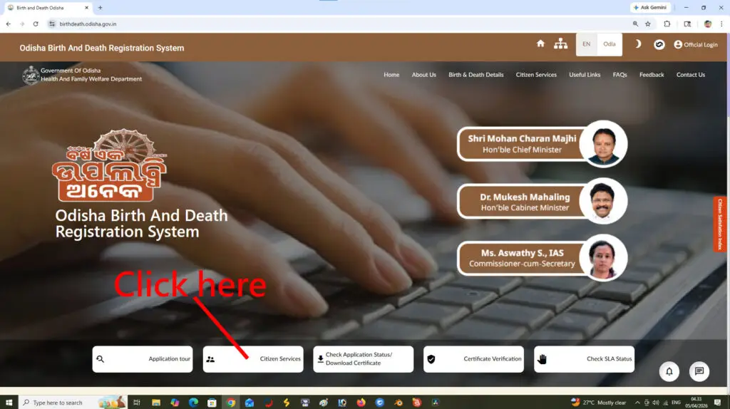Switch language to Odia
Viewport: 730px width, 409px height.
(610, 44)
